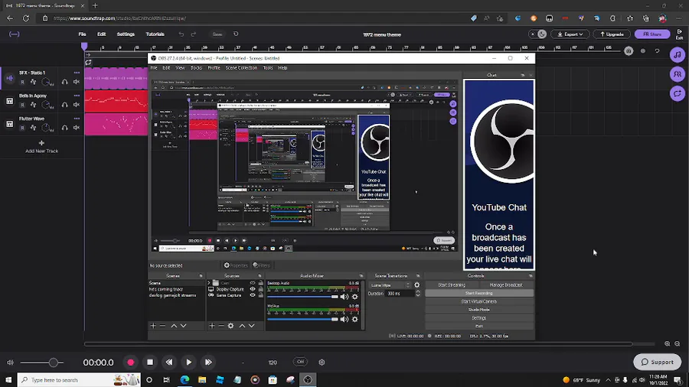Click the purple Share button

click(652, 34)
